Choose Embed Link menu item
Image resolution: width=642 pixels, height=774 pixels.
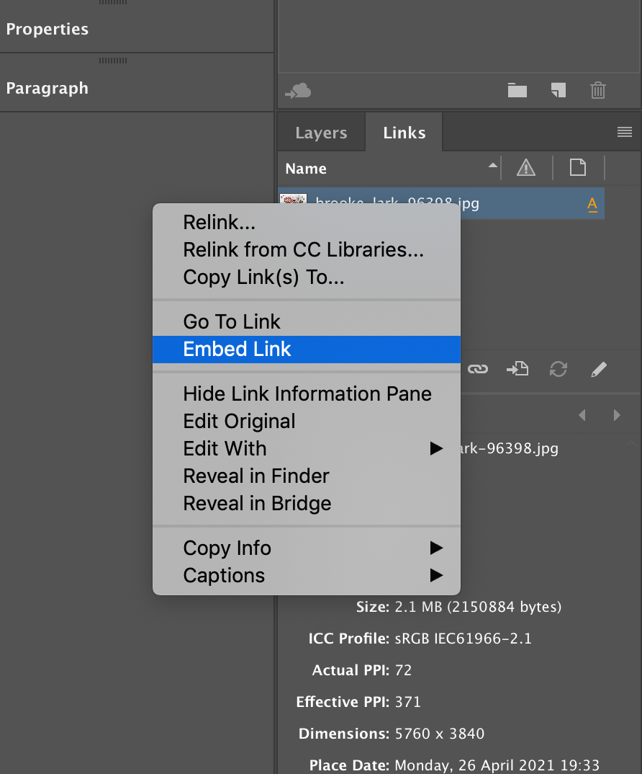[306, 350]
